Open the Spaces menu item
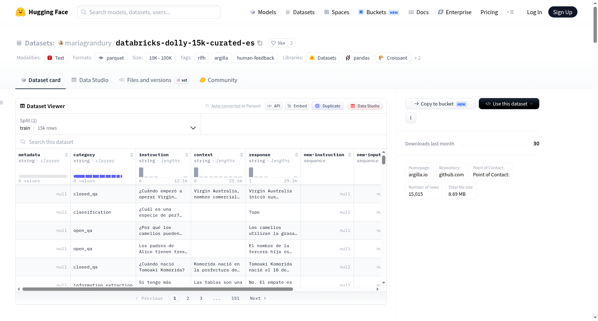598x321 pixels. pyautogui.click(x=336, y=12)
